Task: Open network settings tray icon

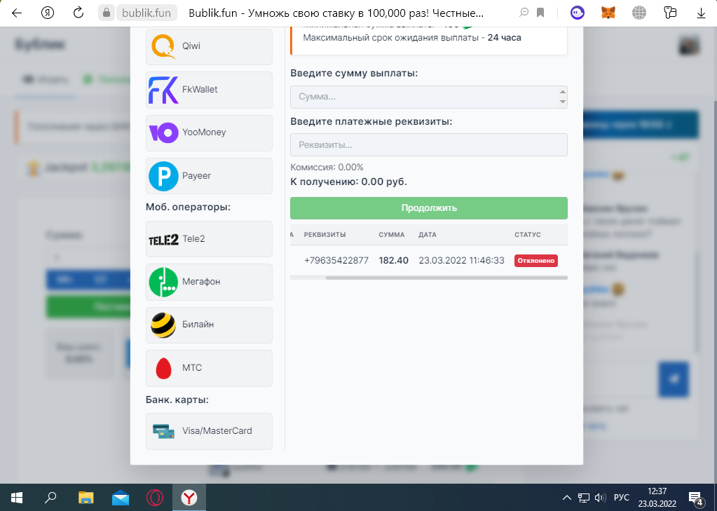Action: tap(583, 498)
